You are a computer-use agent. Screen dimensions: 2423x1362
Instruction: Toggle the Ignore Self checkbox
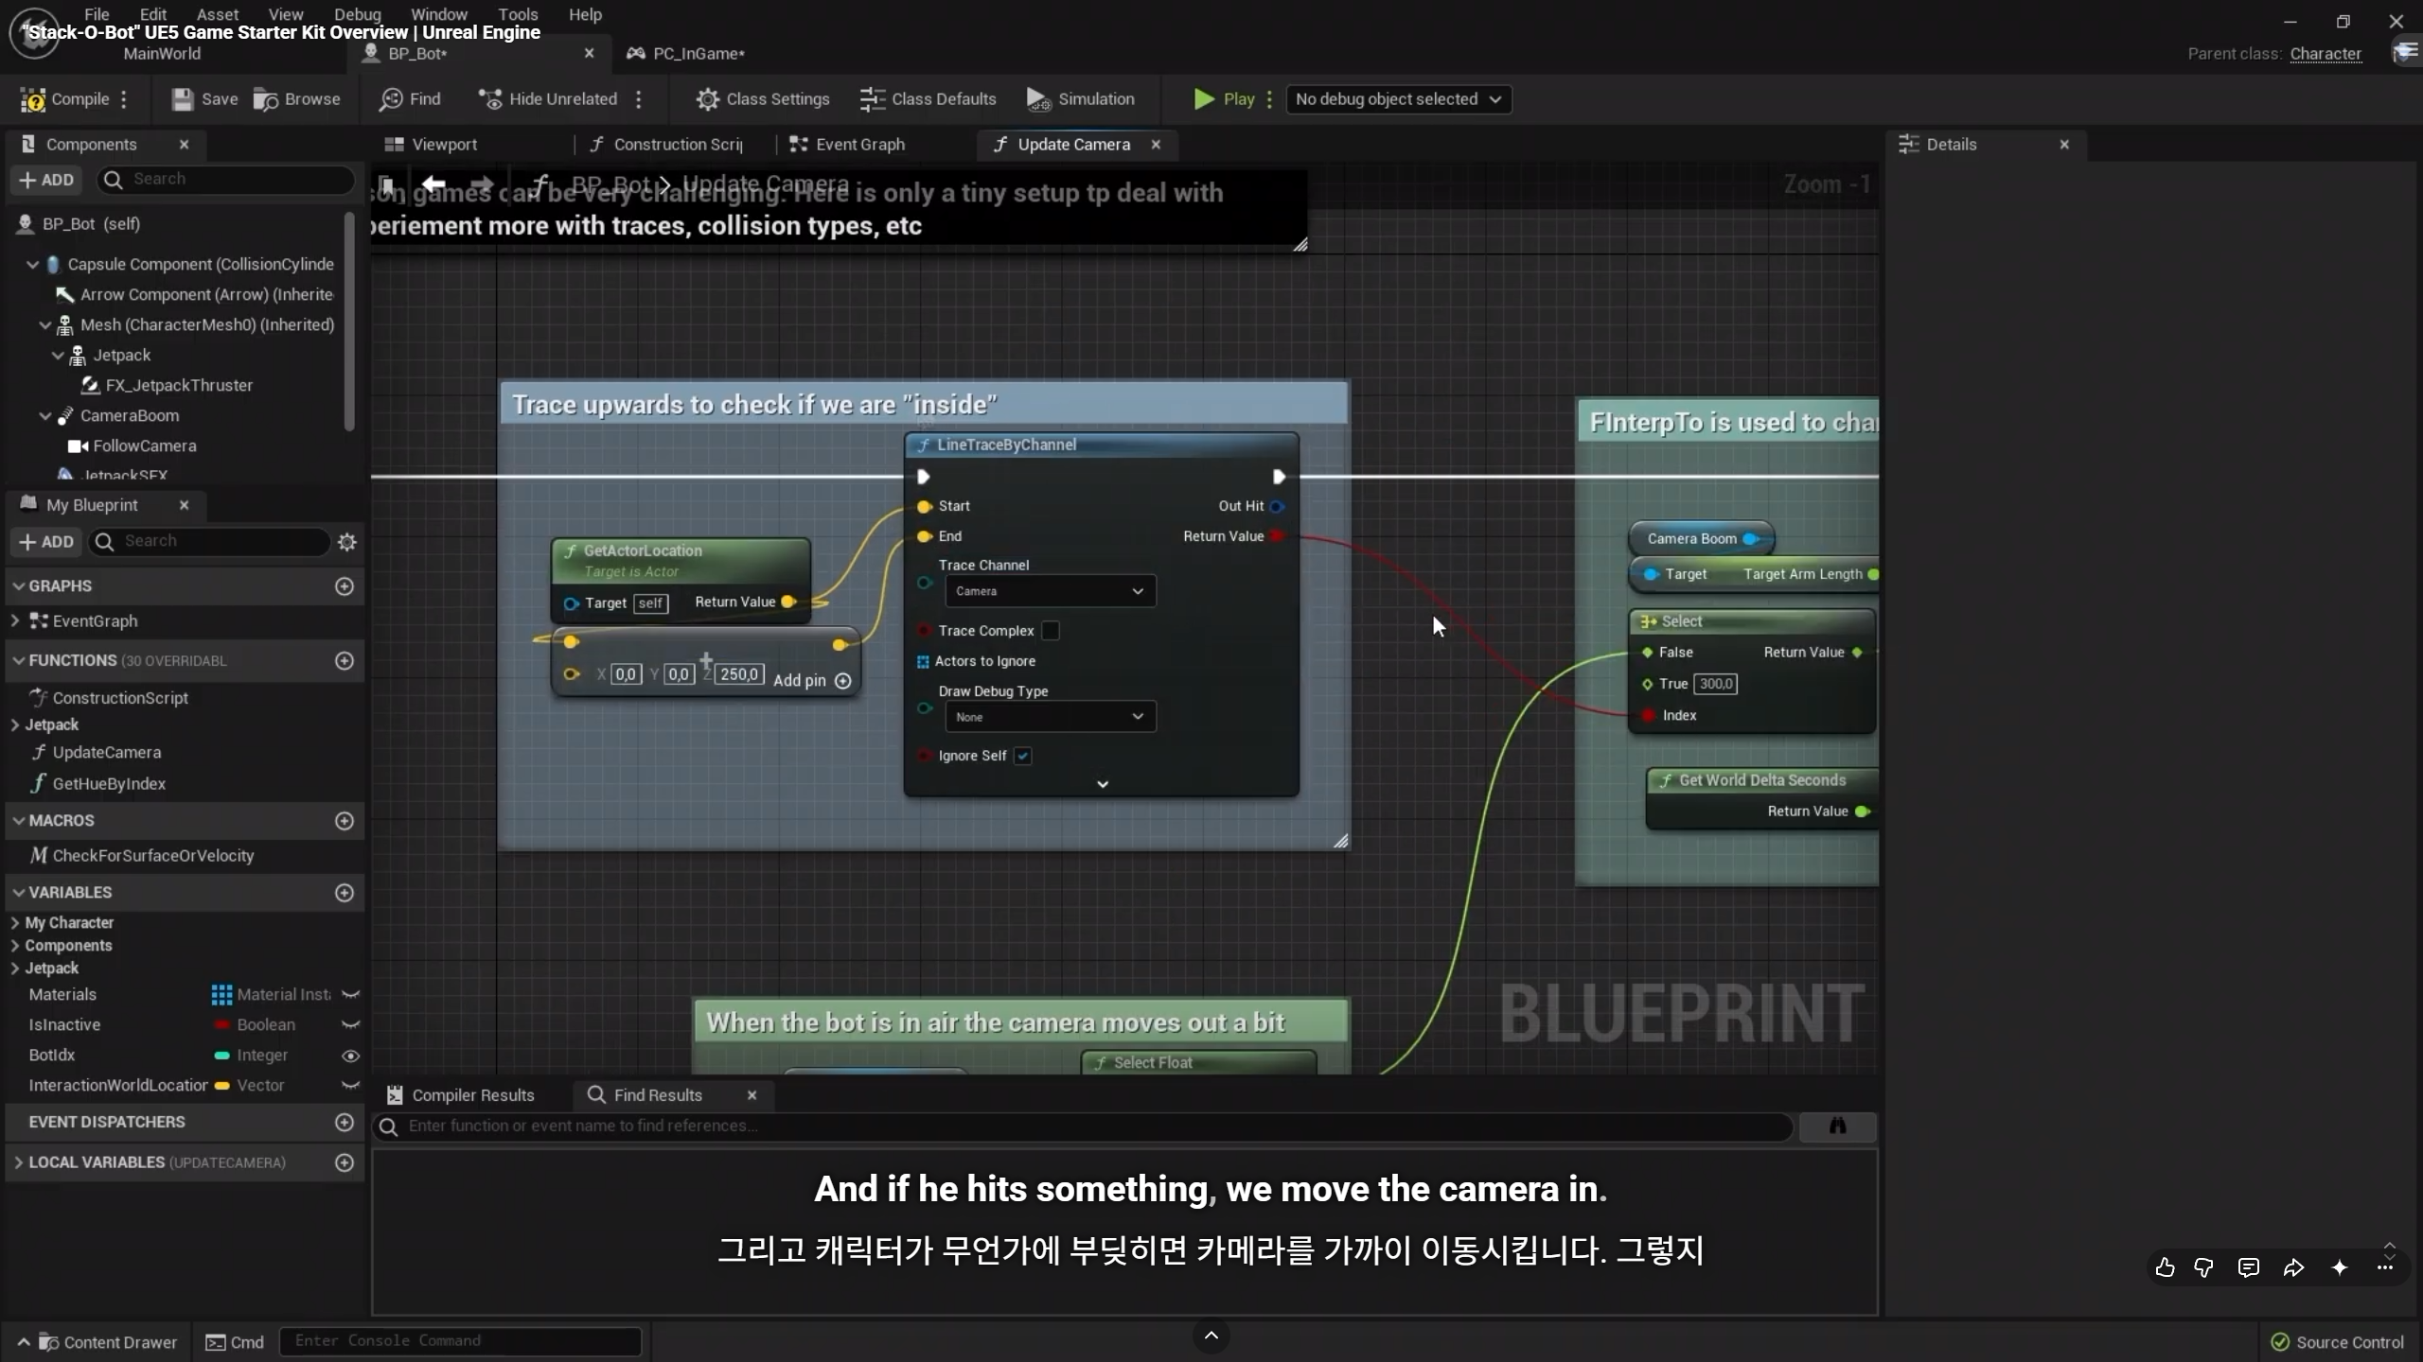1023,756
